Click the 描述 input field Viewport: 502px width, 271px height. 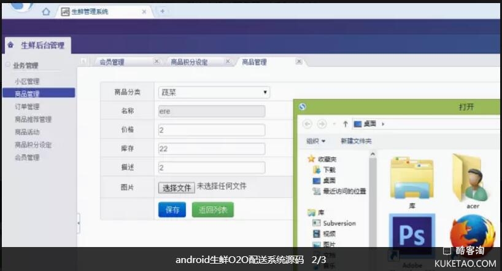point(212,167)
